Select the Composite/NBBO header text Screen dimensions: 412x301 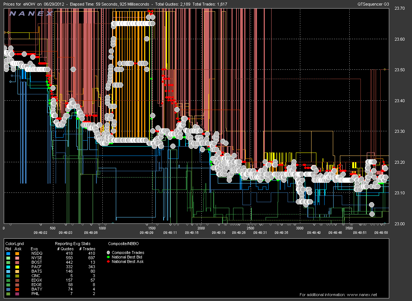click(x=123, y=244)
